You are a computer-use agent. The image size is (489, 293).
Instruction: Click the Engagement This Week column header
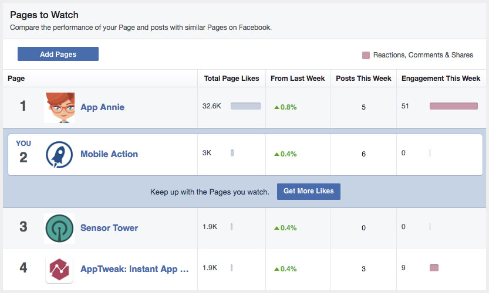click(x=441, y=79)
